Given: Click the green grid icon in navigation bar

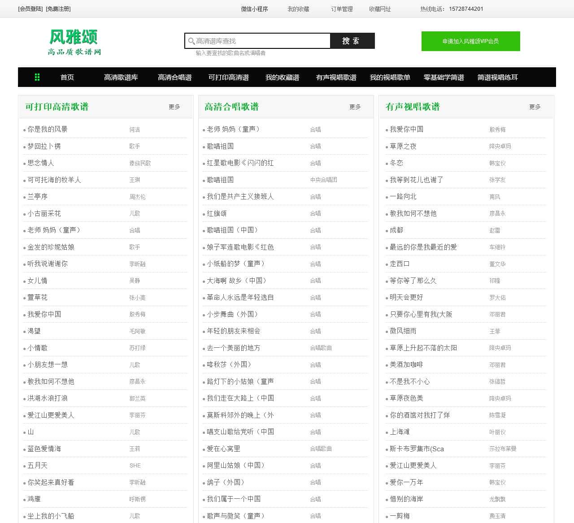Looking at the screenshot, I should coord(37,77).
